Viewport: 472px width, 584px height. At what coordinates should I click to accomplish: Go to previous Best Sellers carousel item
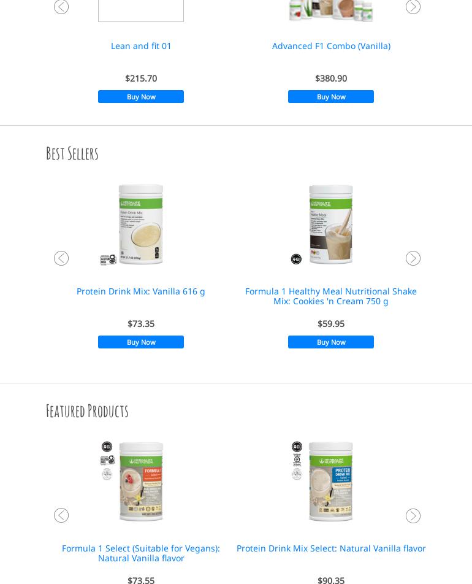point(61,258)
